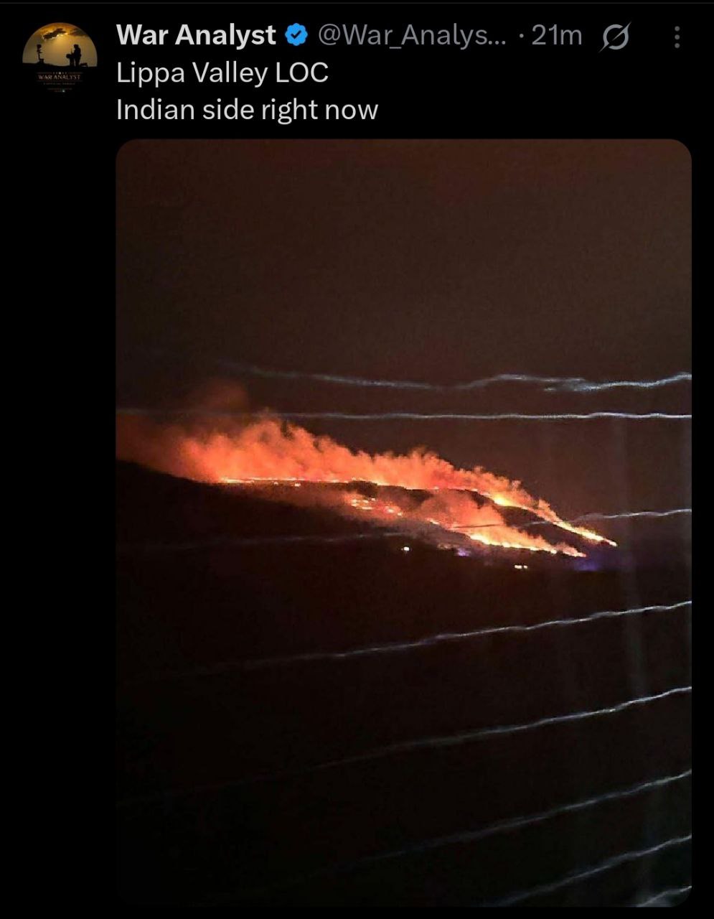
Task: Select the 'Lippa Valley LOC' tweet text
Action: click(x=222, y=73)
